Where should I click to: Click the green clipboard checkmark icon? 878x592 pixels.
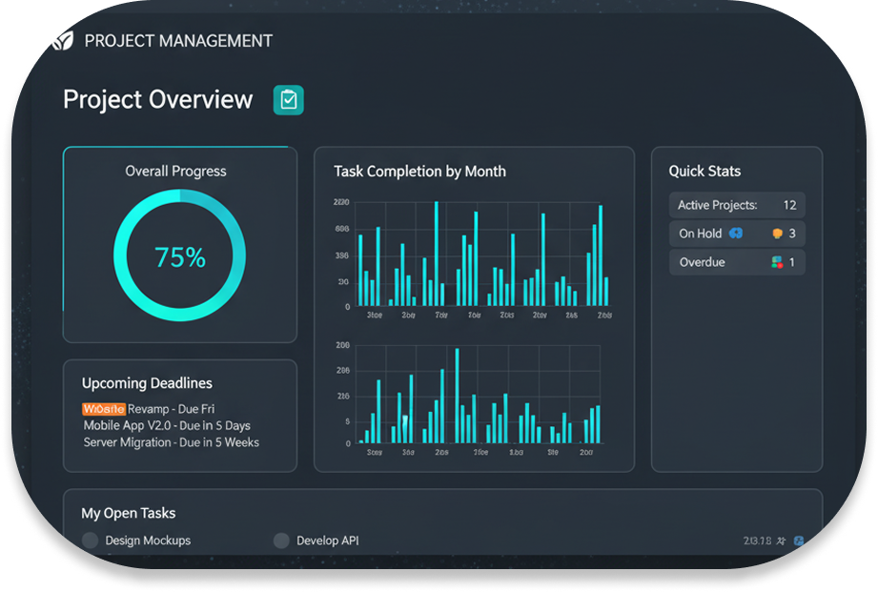288,100
